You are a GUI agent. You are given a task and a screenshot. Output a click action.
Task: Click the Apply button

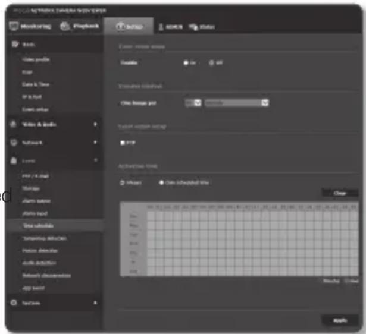point(340,320)
